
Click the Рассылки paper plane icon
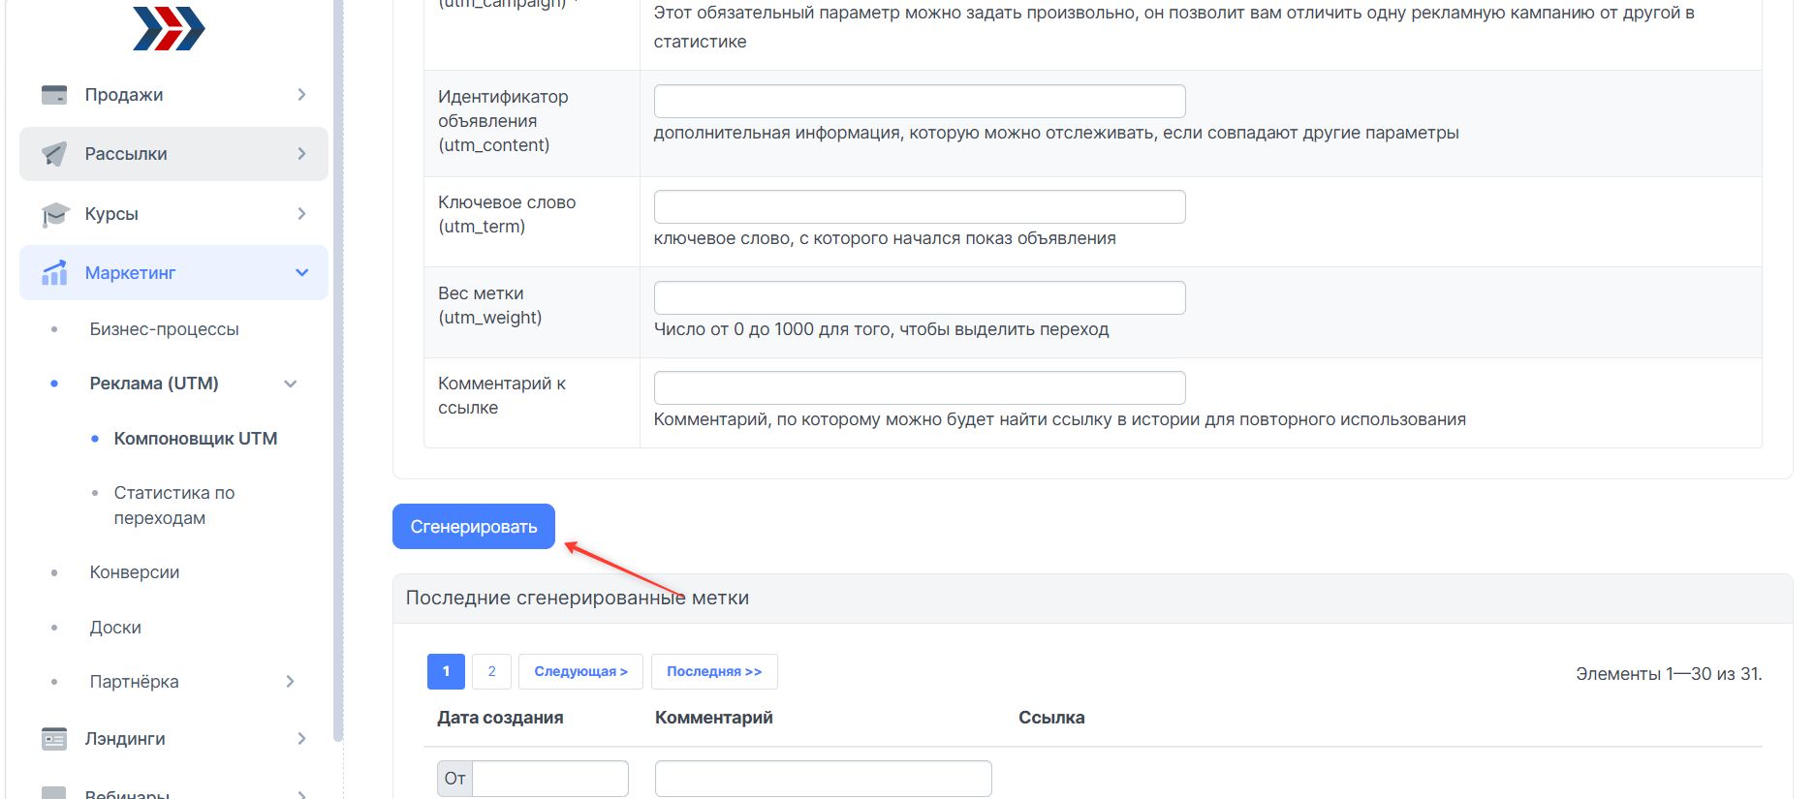pos(54,154)
